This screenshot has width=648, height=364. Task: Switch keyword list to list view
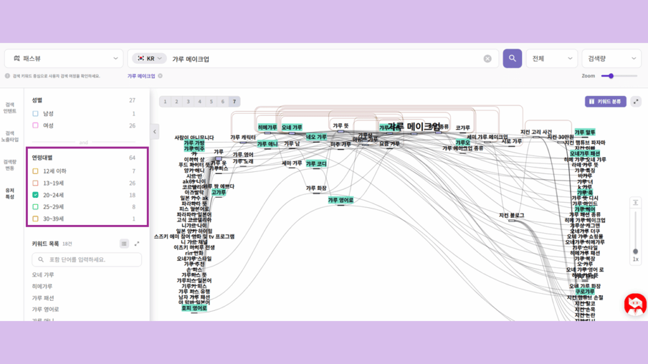tap(124, 243)
